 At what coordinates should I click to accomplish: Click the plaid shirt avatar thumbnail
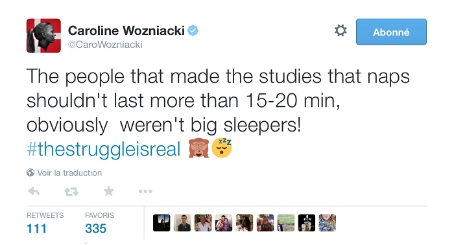pos(328,223)
